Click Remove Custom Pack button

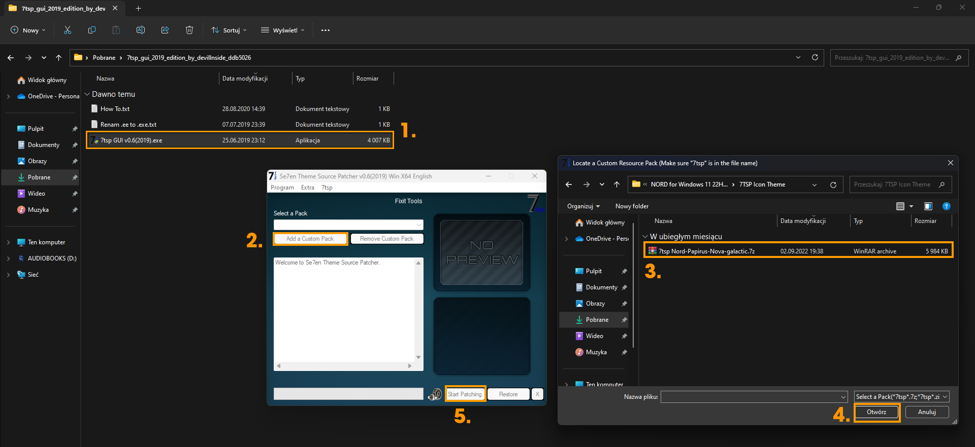pyautogui.click(x=387, y=239)
